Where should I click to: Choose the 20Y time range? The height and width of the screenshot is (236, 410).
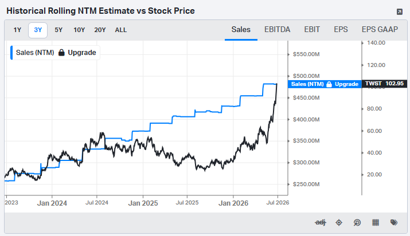[100, 30]
